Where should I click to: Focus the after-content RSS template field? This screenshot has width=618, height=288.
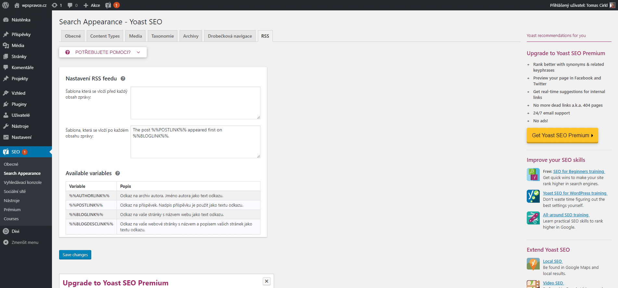(195, 142)
